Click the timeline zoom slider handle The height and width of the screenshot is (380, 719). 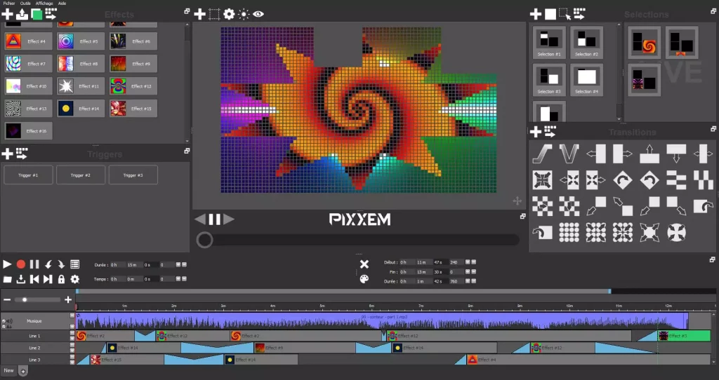click(25, 300)
